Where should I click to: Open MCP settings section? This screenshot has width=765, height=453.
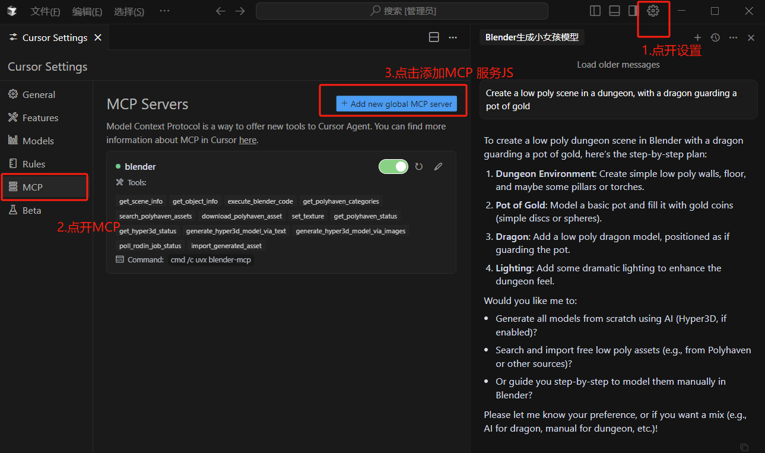(x=45, y=187)
